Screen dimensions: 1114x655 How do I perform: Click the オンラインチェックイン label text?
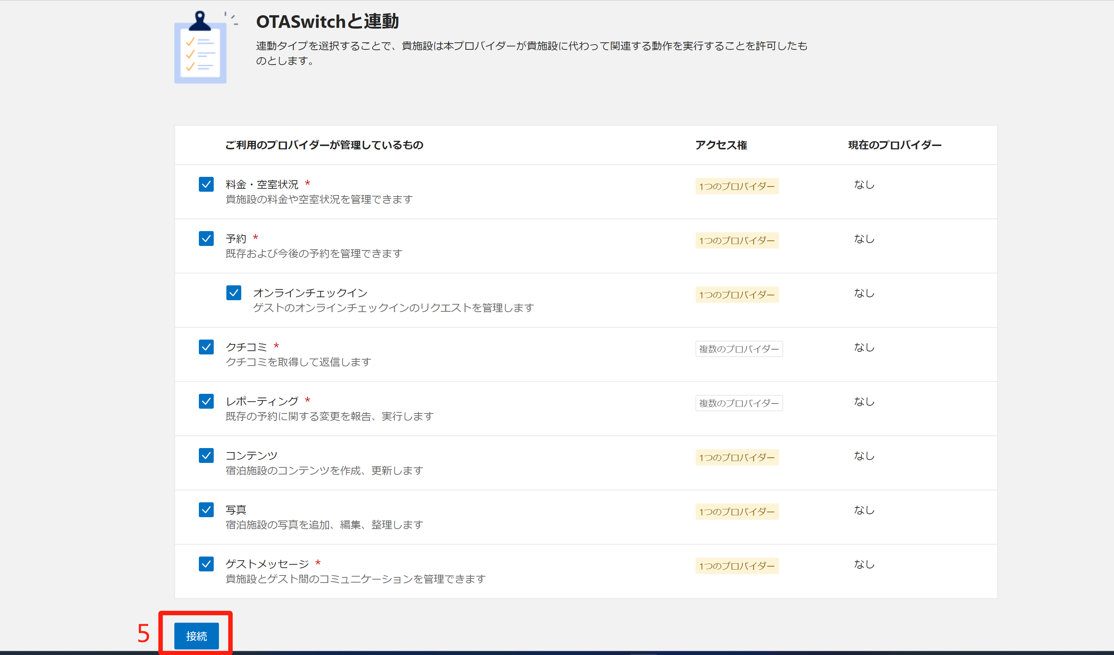(310, 293)
